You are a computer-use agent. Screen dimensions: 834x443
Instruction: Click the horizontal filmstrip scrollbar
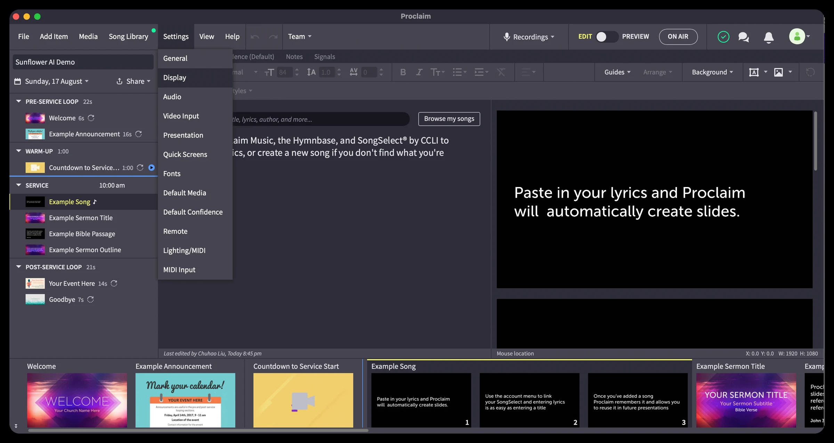pyautogui.click(x=198, y=430)
